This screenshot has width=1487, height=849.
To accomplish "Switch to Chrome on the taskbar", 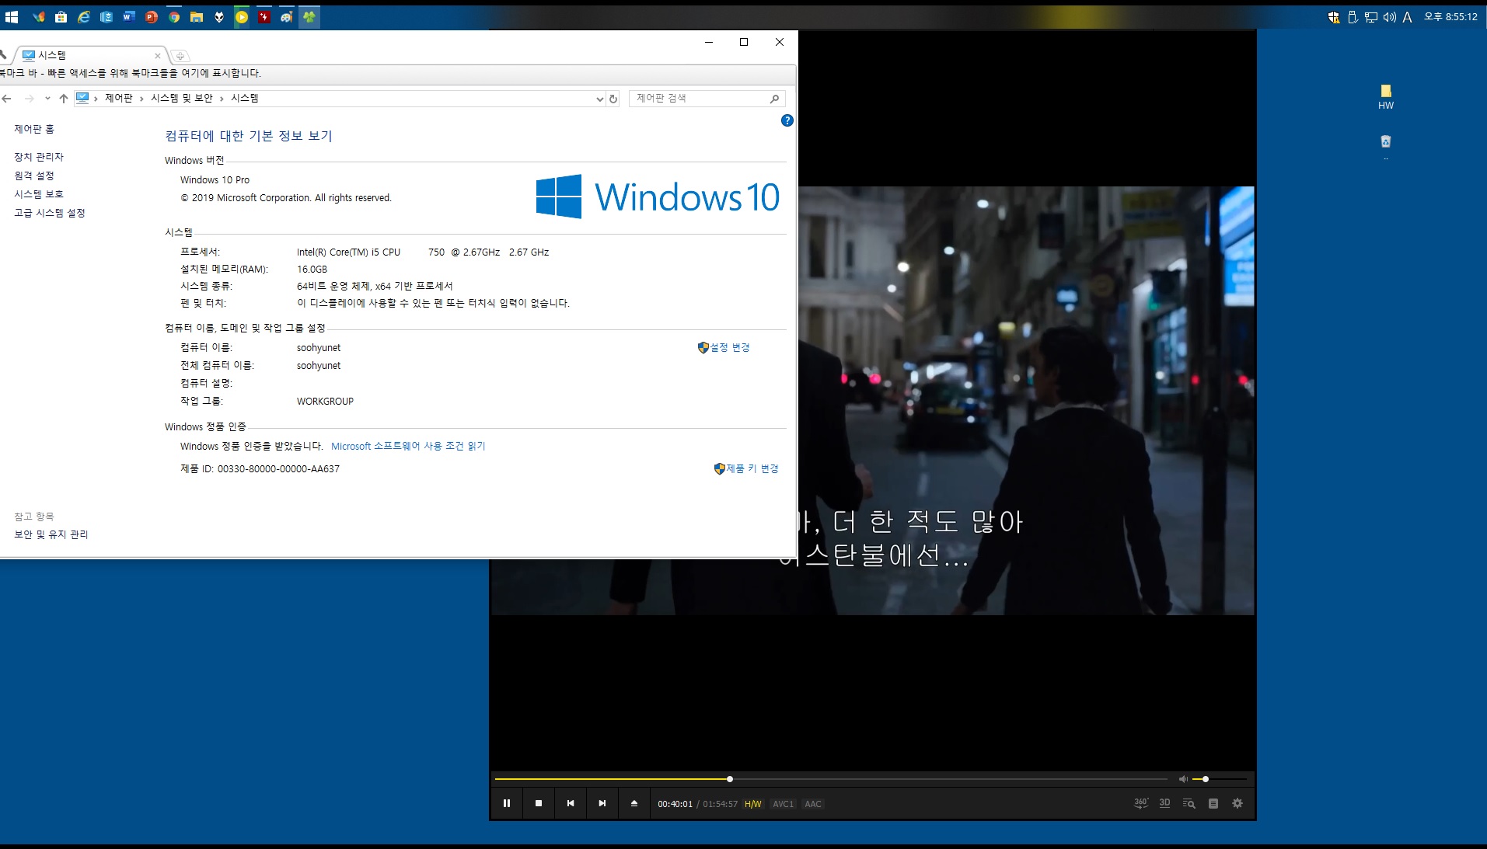I will click(174, 17).
